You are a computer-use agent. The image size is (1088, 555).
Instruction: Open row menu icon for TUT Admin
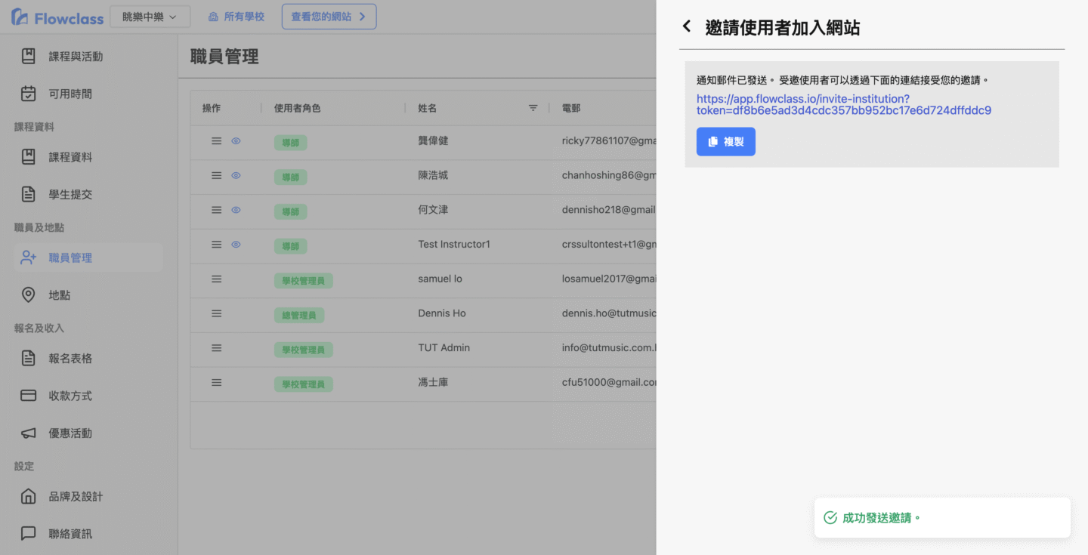pyautogui.click(x=217, y=348)
